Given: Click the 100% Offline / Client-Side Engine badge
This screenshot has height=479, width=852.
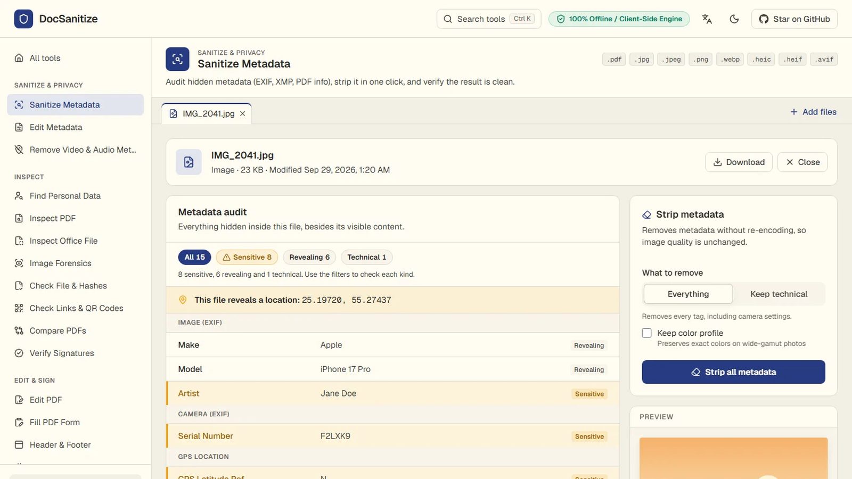Looking at the screenshot, I should tap(619, 19).
